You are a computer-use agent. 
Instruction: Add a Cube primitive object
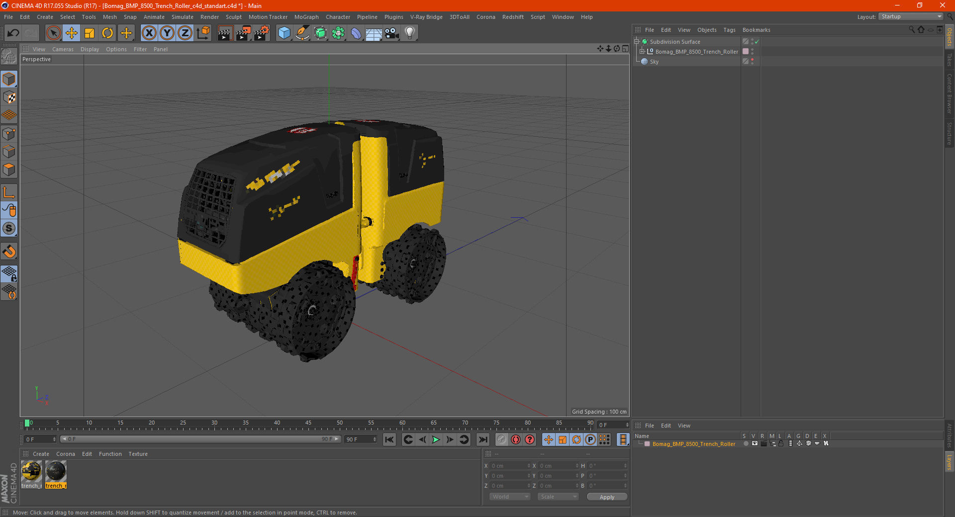tap(284, 33)
